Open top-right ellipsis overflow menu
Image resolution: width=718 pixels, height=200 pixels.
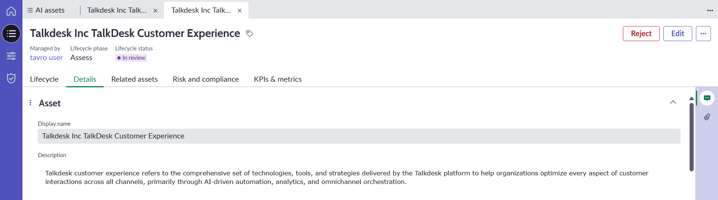710,10
